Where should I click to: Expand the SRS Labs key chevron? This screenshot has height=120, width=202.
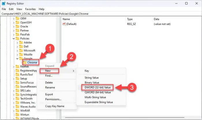coord(14,91)
